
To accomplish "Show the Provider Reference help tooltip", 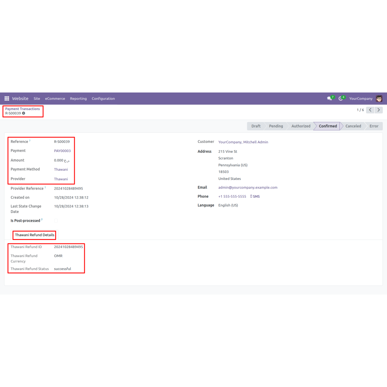I will (x=45, y=188).
